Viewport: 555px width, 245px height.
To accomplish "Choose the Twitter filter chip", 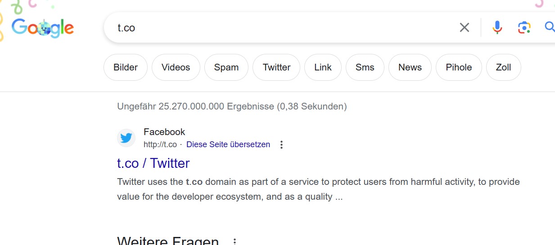I will (x=276, y=67).
